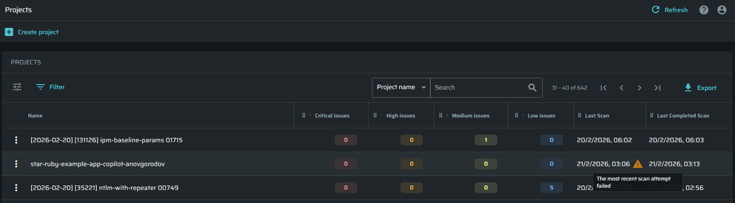Click the Refresh button

click(x=670, y=10)
